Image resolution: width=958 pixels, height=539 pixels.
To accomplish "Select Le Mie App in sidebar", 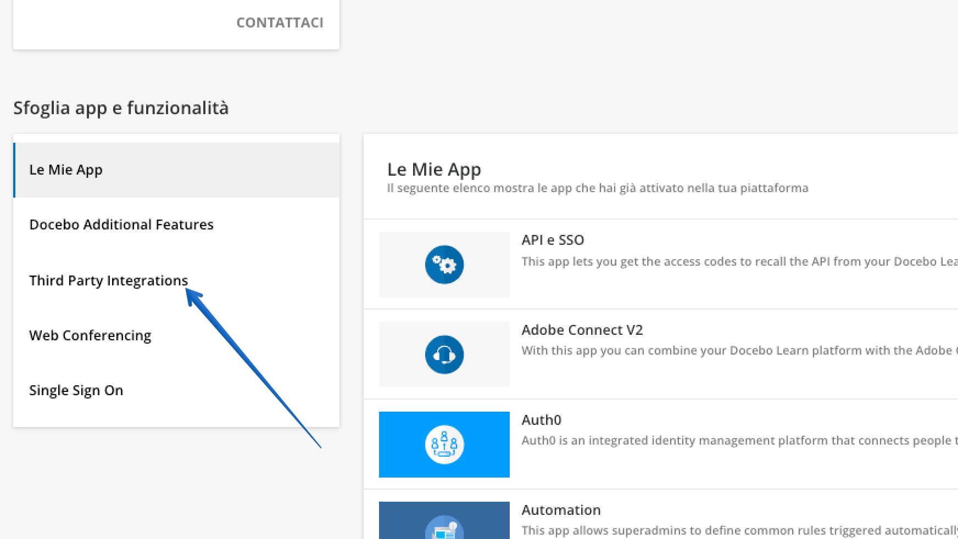I will 66,170.
